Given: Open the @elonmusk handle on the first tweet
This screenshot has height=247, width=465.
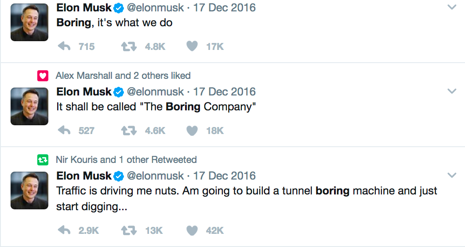Looking at the screenshot, I should (x=155, y=8).
